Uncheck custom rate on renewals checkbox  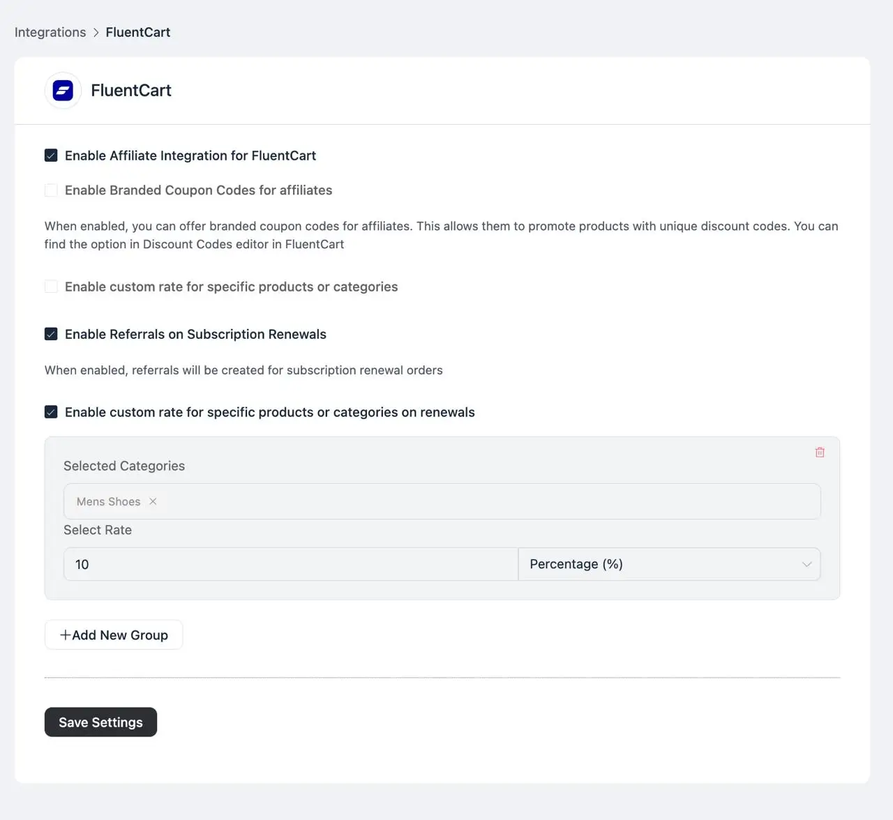pyautogui.click(x=51, y=412)
